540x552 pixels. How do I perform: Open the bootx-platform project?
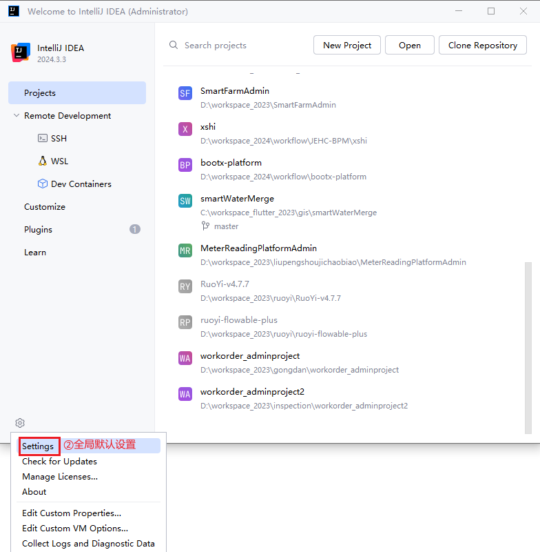click(231, 163)
